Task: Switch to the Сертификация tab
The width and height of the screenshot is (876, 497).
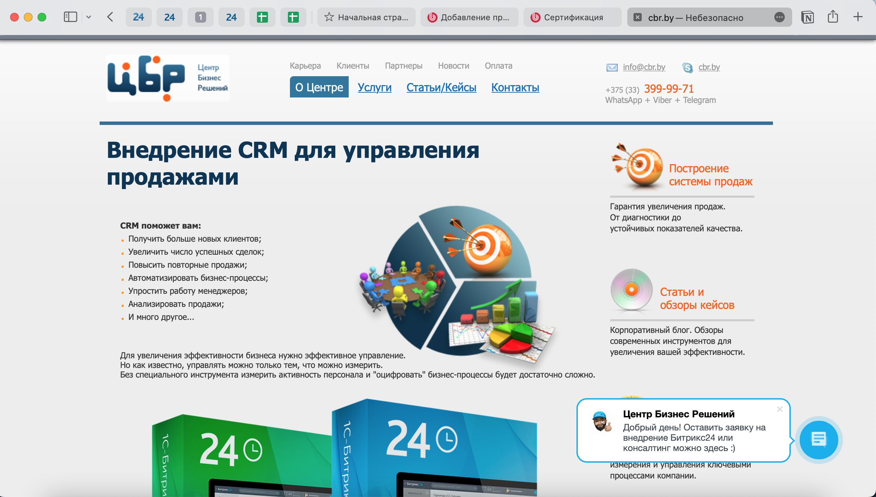Action: [x=573, y=17]
